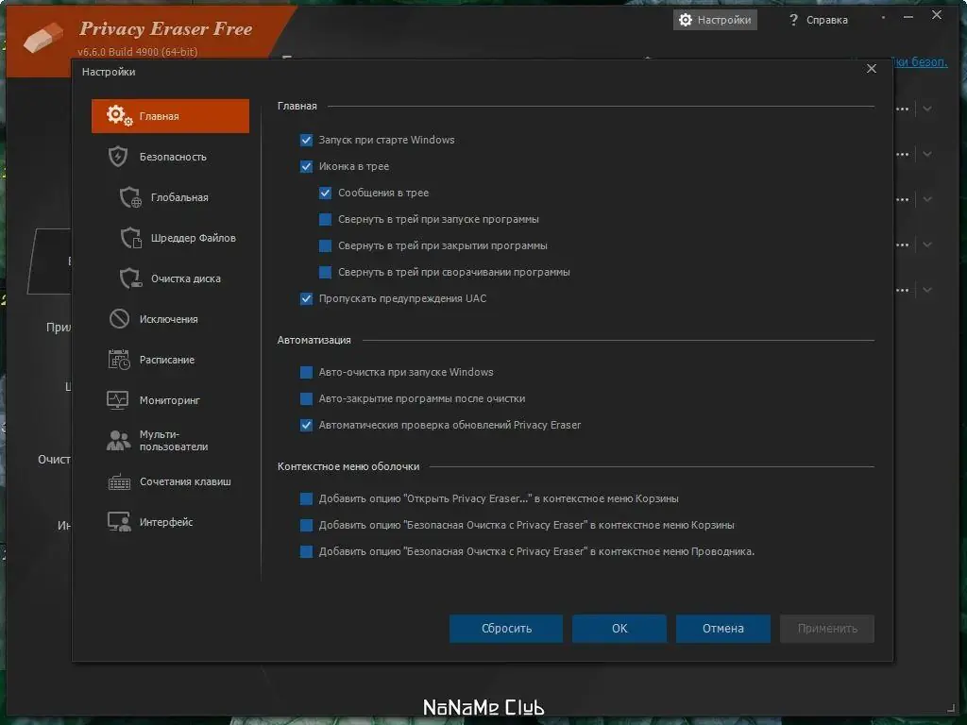Expand the first row chevron in main window
This screenshot has height=725, width=967.
pos(927,110)
